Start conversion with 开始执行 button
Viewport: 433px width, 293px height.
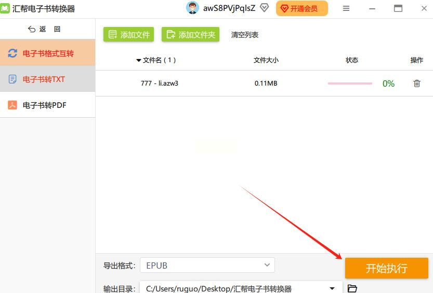click(x=386, y=268)
